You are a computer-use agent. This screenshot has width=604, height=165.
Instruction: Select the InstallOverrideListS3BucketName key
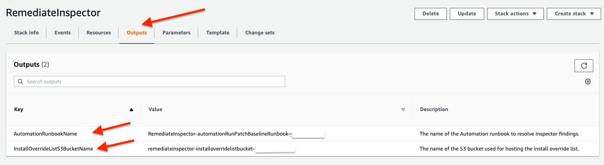coord(53,149)
